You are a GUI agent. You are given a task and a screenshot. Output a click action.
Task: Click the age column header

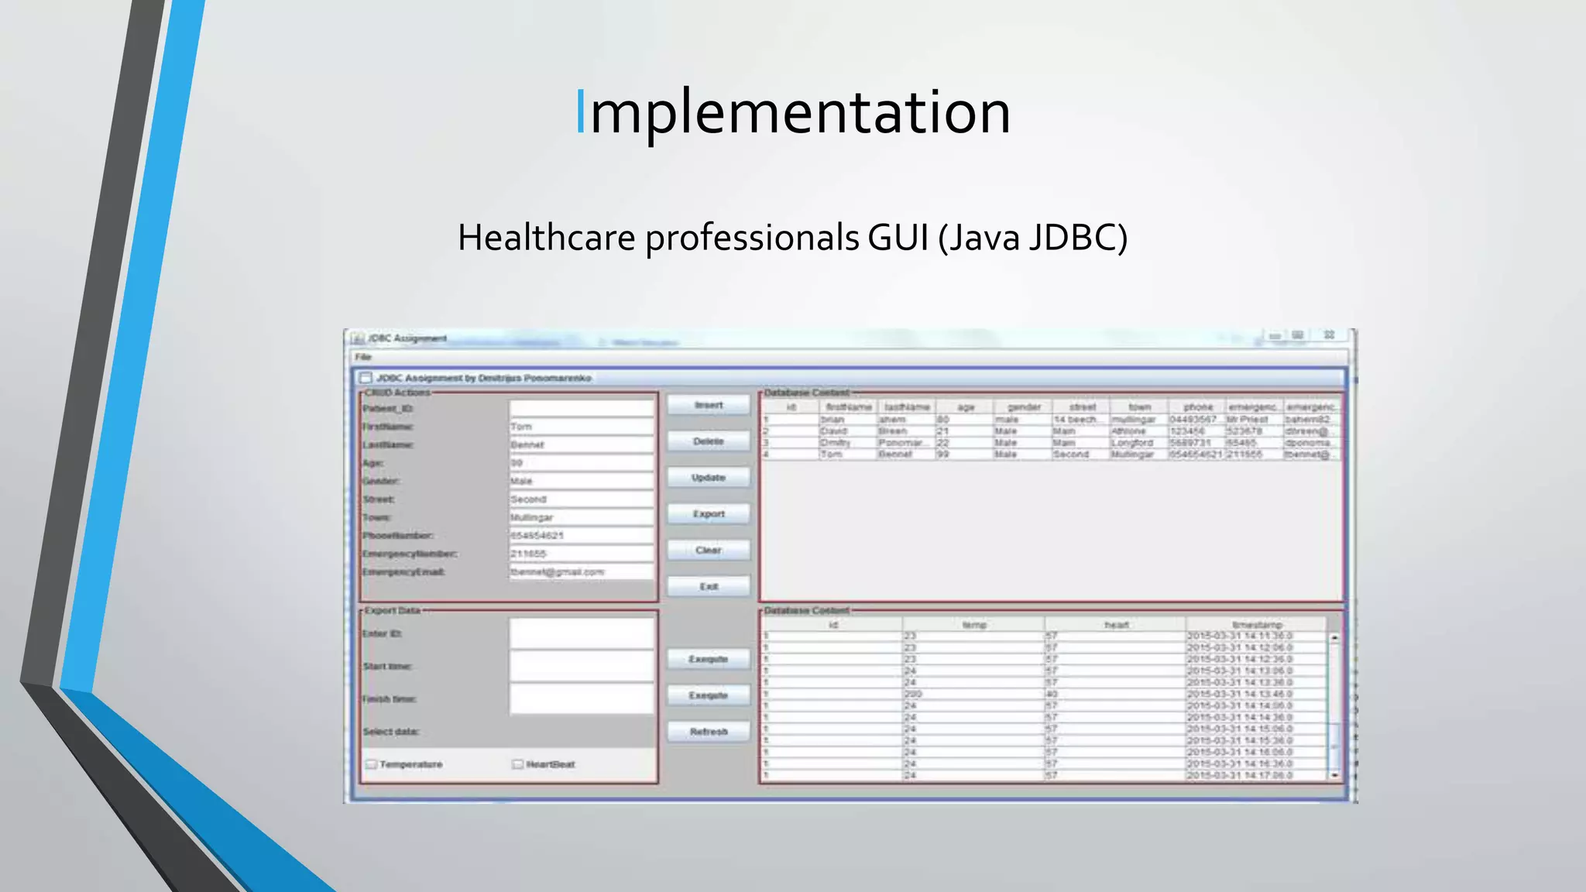click(965, 407)
